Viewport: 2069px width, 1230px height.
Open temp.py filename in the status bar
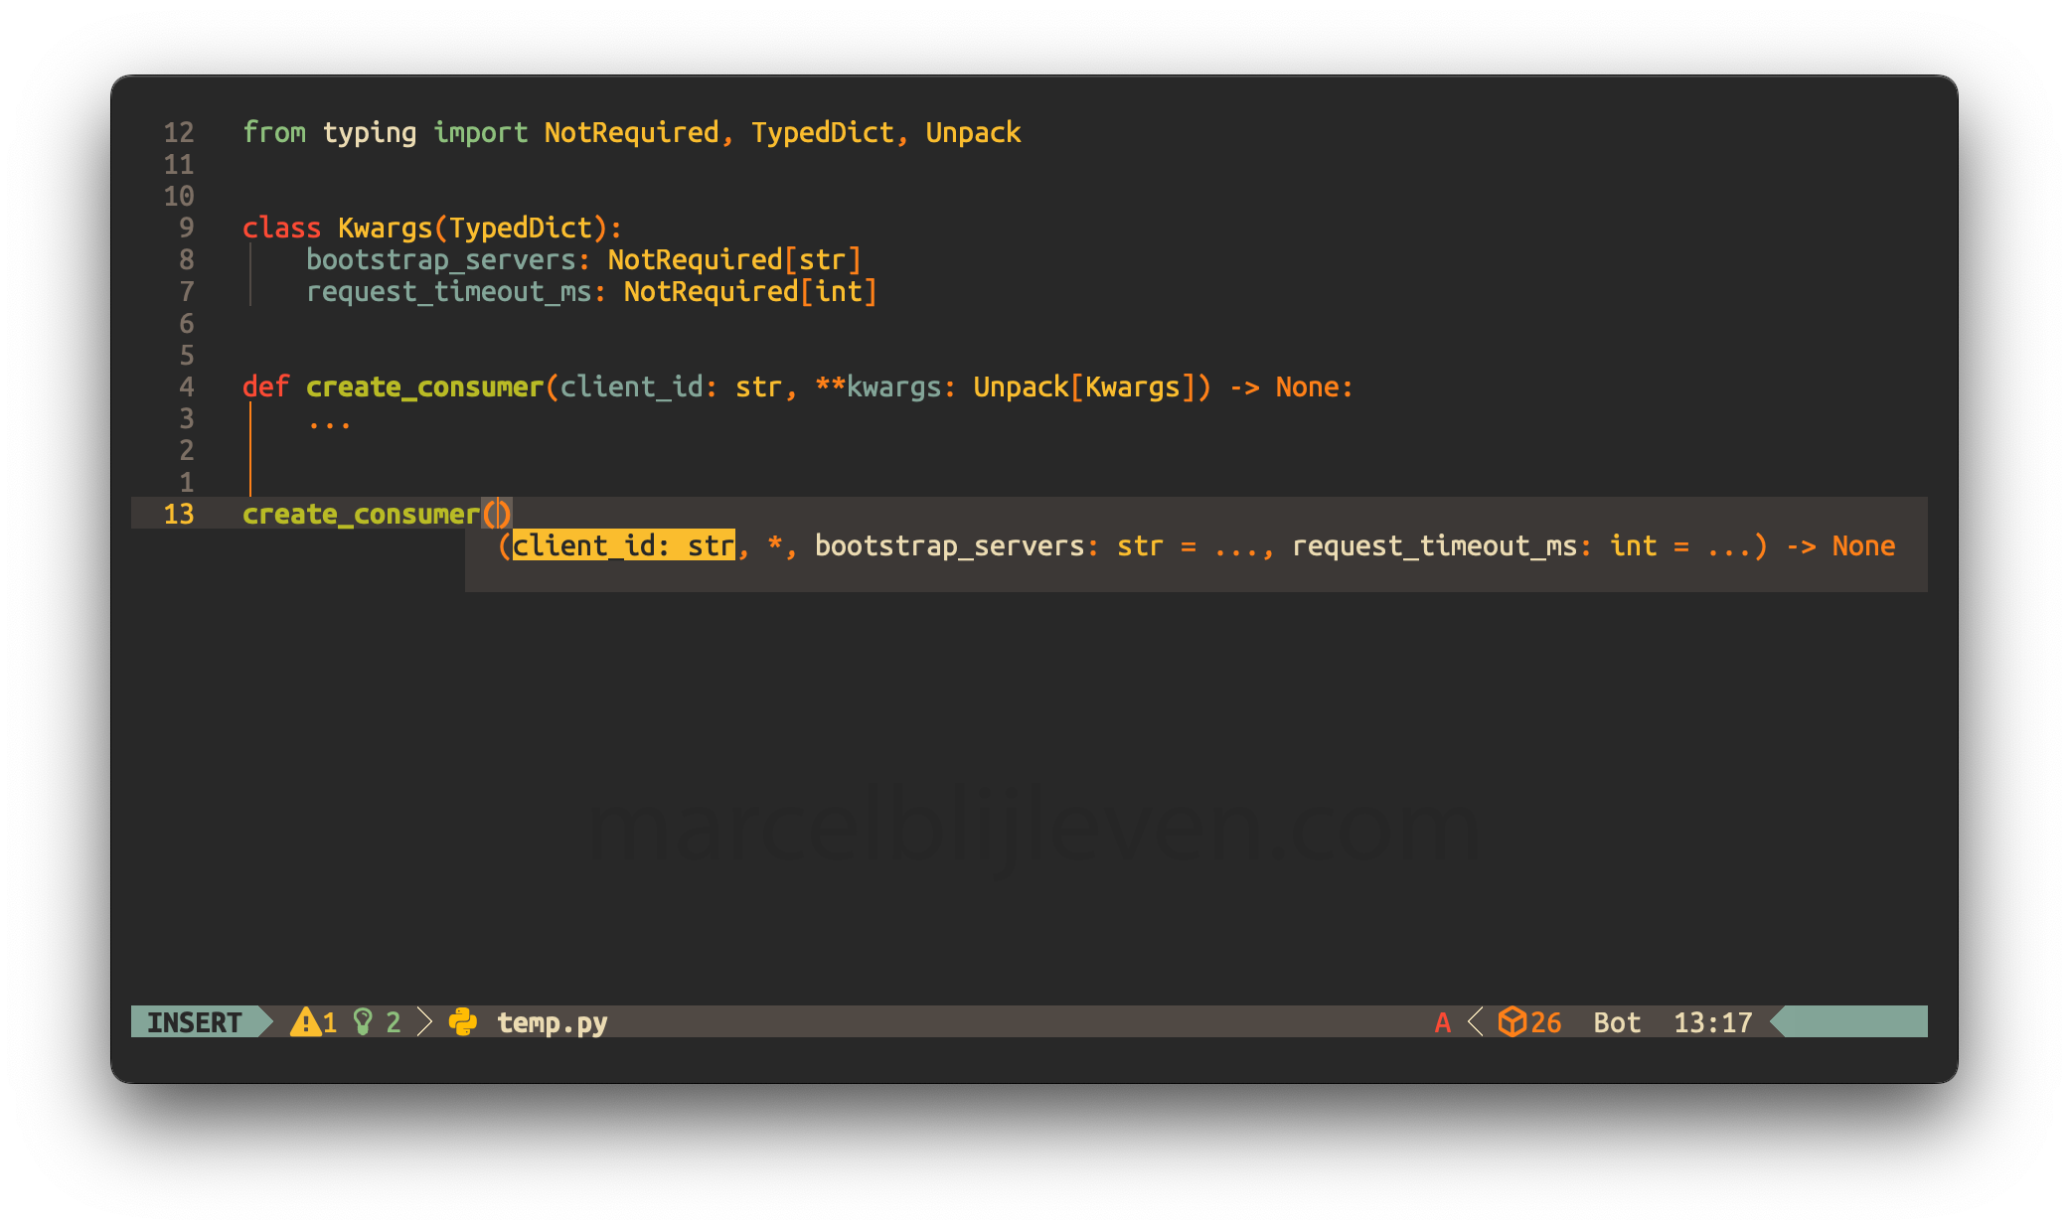point(553,1021)
